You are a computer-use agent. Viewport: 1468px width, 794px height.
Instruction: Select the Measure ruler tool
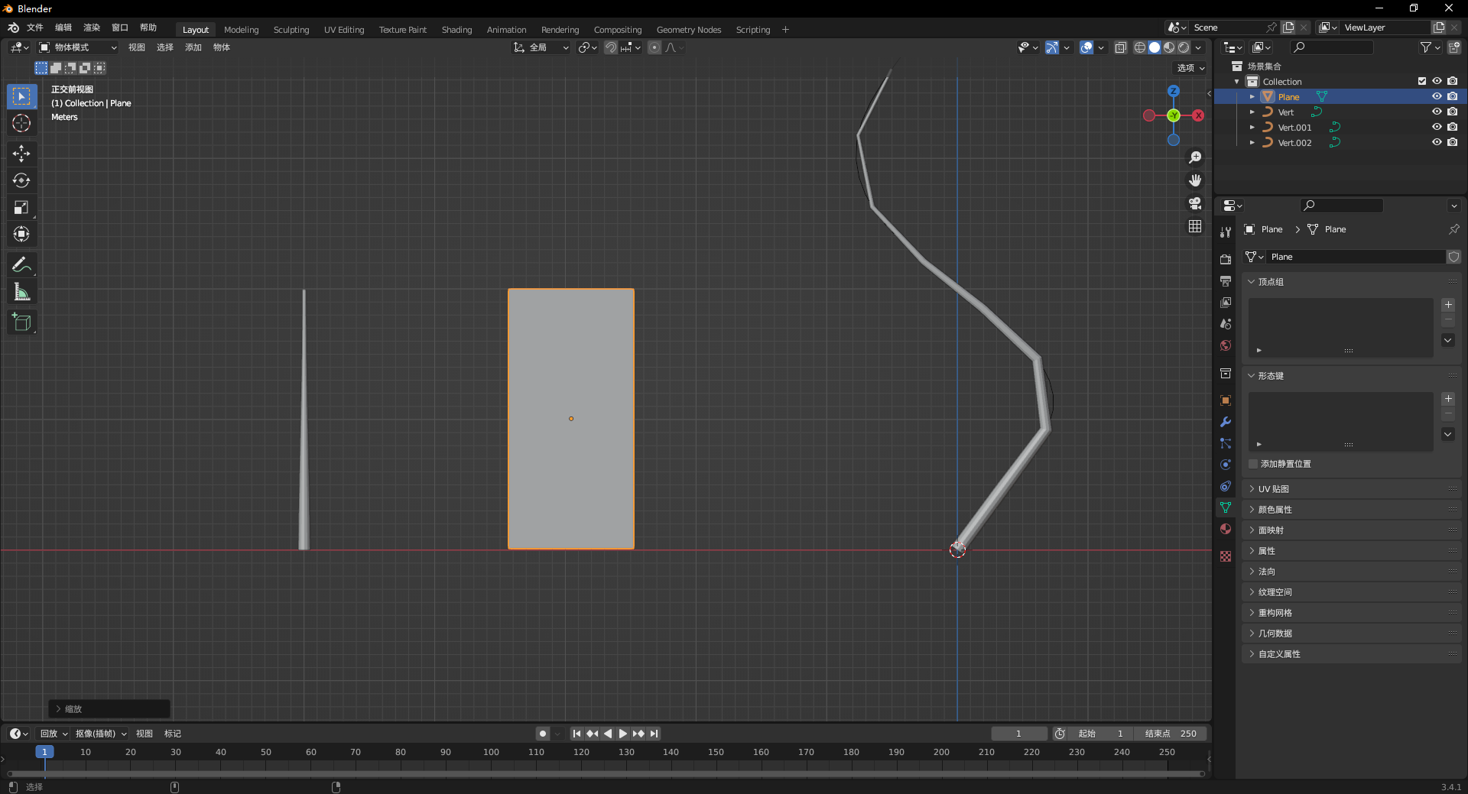point(21,292)
